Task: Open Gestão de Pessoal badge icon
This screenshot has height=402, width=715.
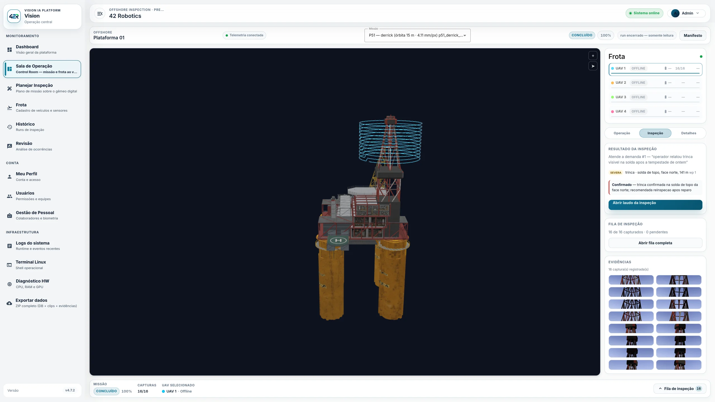Action: [9, 215]
